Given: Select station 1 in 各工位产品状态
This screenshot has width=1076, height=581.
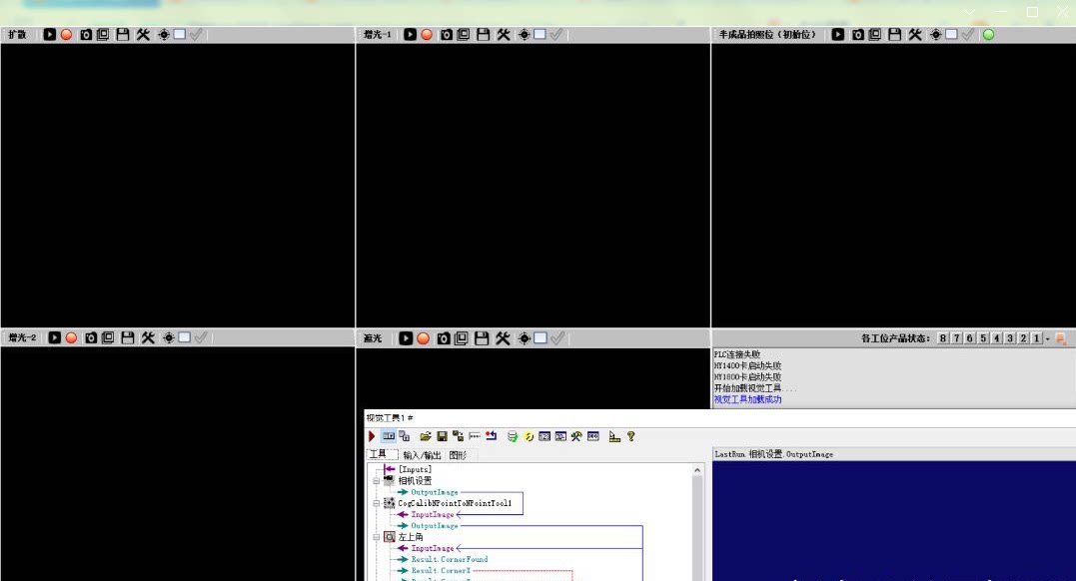Looking at the screenshot, I should (x=1037, y=338).
